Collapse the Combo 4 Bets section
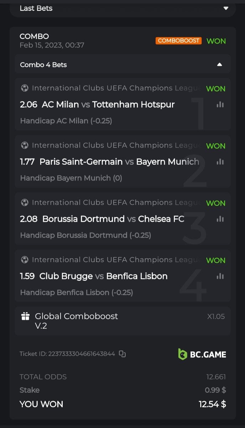The width and height of the screenshot is (245, 428). point(219,65)
